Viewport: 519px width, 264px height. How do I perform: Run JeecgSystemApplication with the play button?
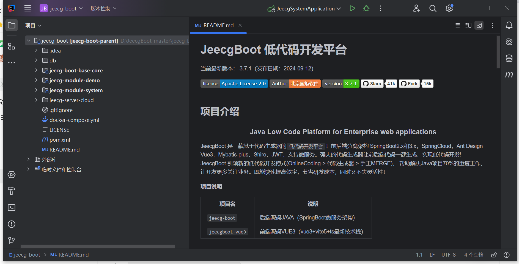point(352,9)
